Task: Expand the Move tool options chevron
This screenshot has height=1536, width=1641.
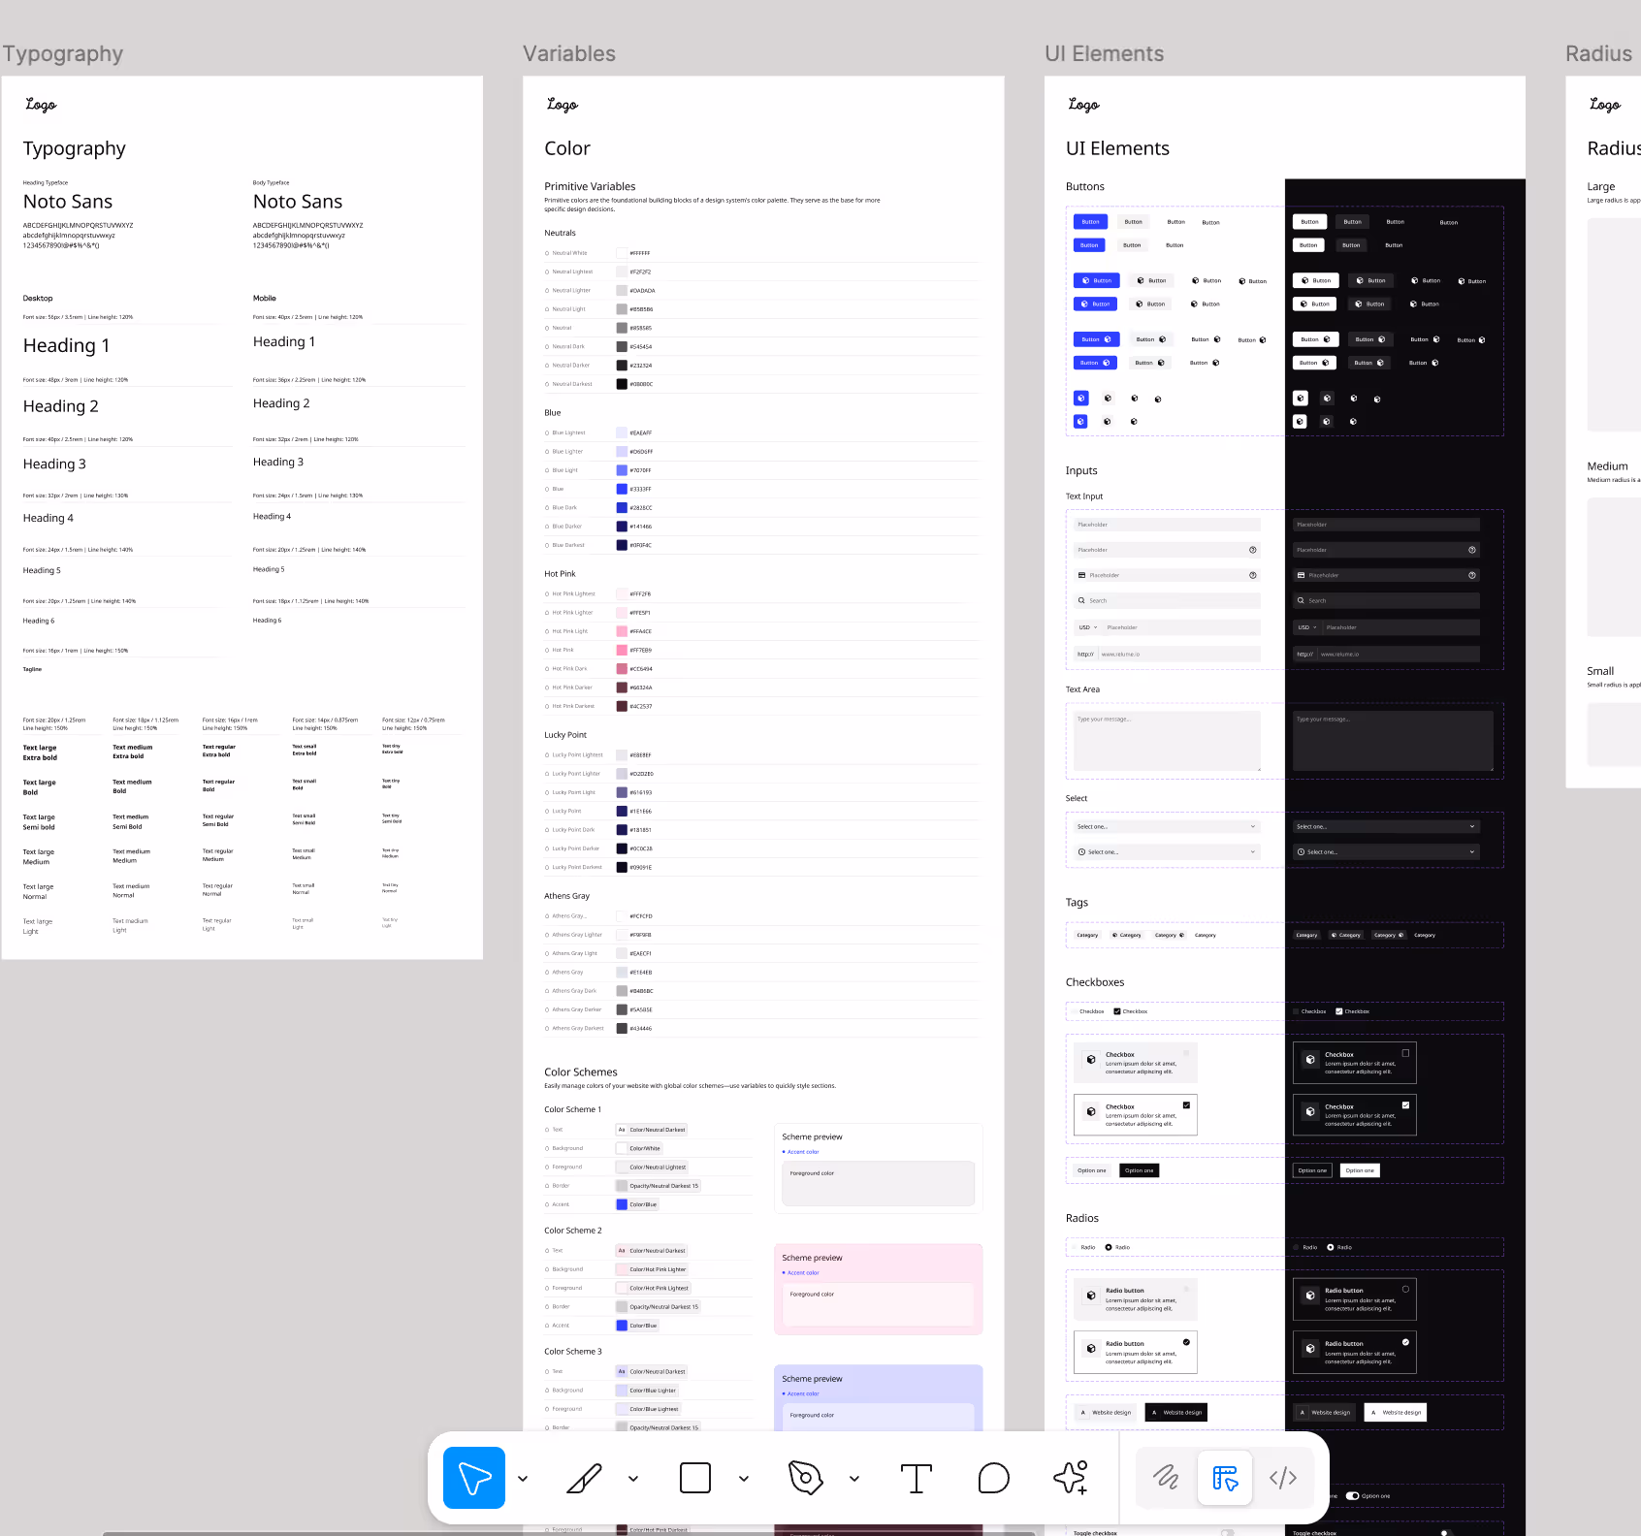Action: pos(523,1479)
